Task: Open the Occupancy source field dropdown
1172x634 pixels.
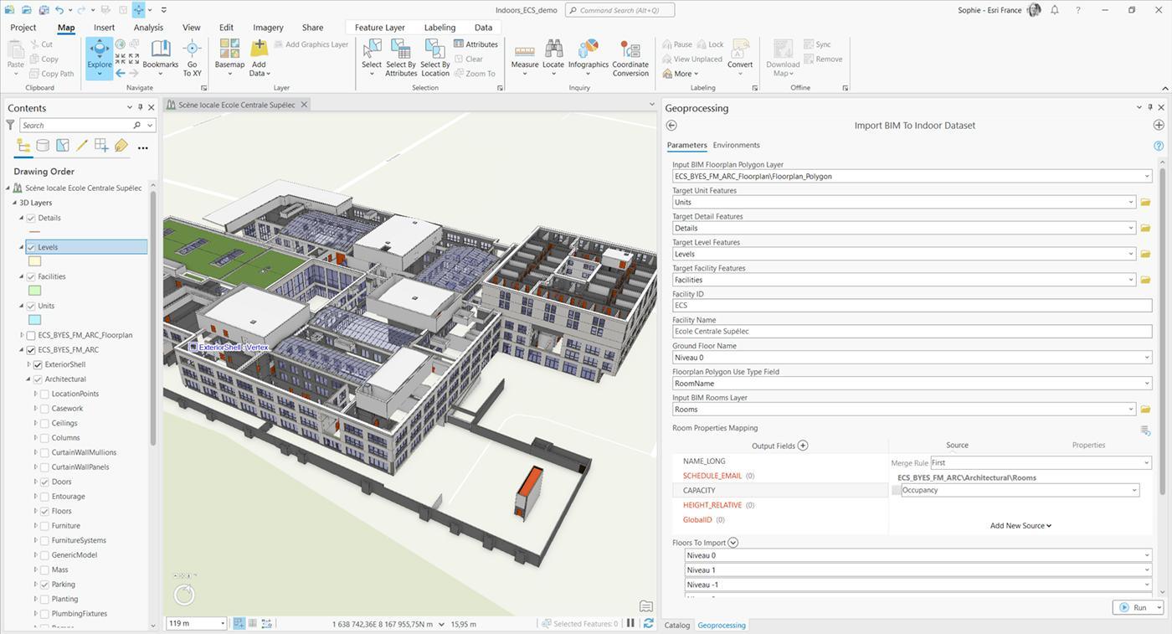Action: click(1134, 491)
